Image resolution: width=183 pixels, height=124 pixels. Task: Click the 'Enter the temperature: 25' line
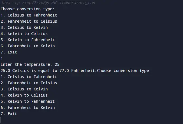point(30,64)
